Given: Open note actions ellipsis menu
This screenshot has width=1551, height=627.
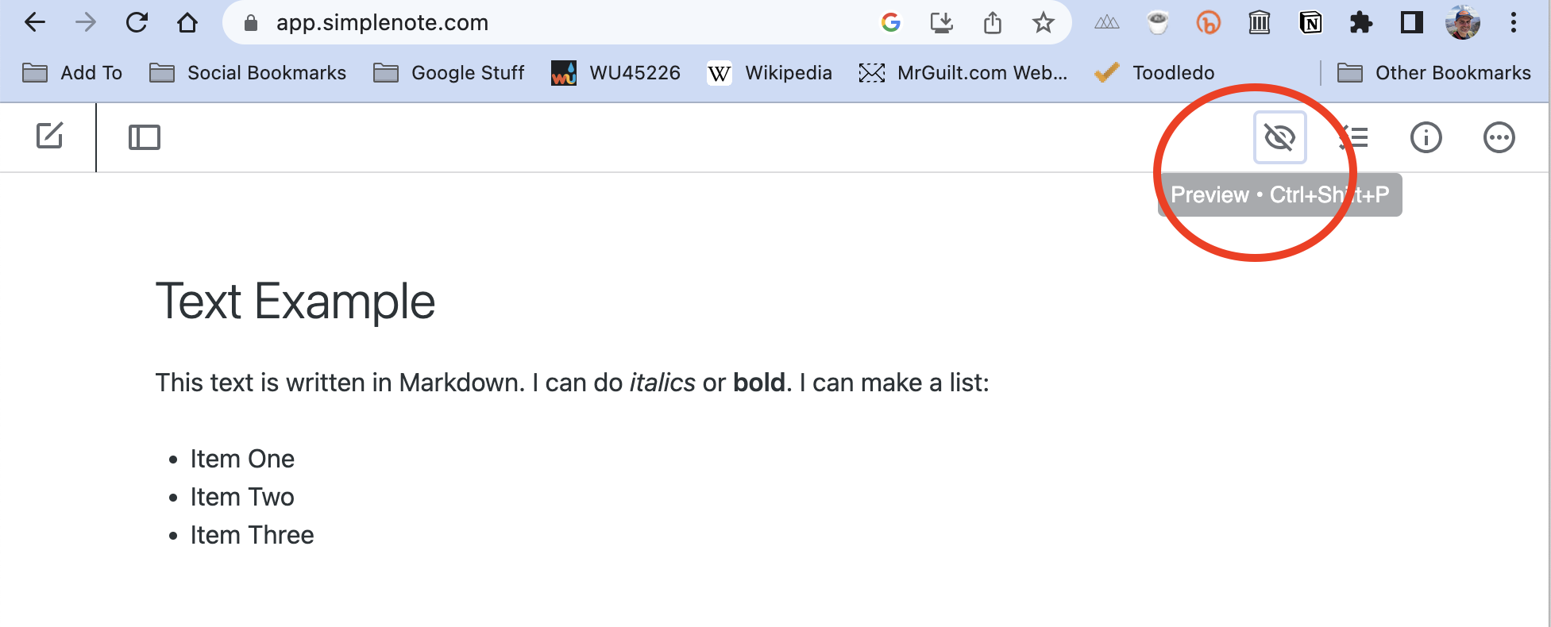Looking at the screenshot, I should (x=1499, y=137).
